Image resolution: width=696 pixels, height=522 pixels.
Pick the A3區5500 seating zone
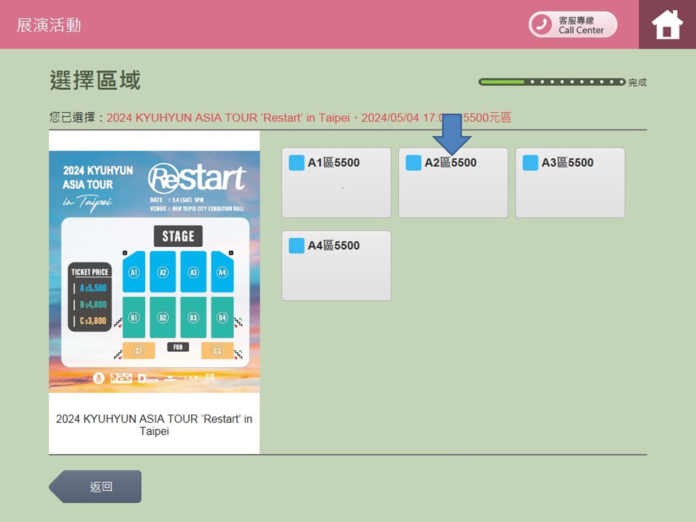(x=570, y=183)
